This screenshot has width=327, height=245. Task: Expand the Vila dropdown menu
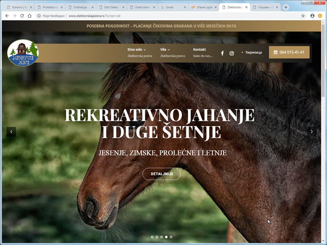tap(165, 49)
